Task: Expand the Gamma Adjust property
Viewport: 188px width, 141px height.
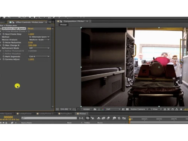Action: click(x=1, y=59)
